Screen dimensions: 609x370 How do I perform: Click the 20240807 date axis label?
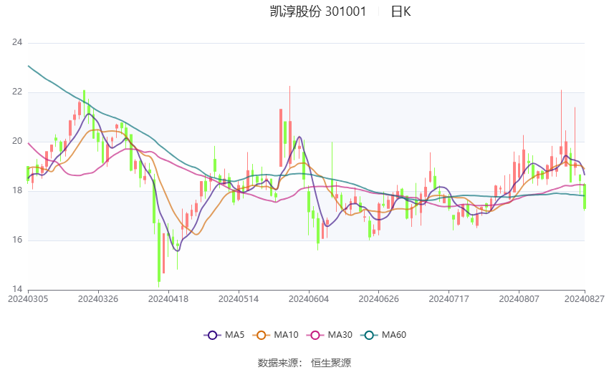(x=519, y=299)
